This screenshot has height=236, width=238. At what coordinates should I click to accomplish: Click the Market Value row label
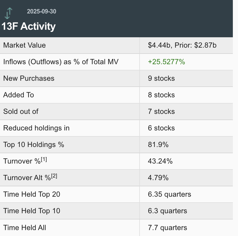point(24,45)
